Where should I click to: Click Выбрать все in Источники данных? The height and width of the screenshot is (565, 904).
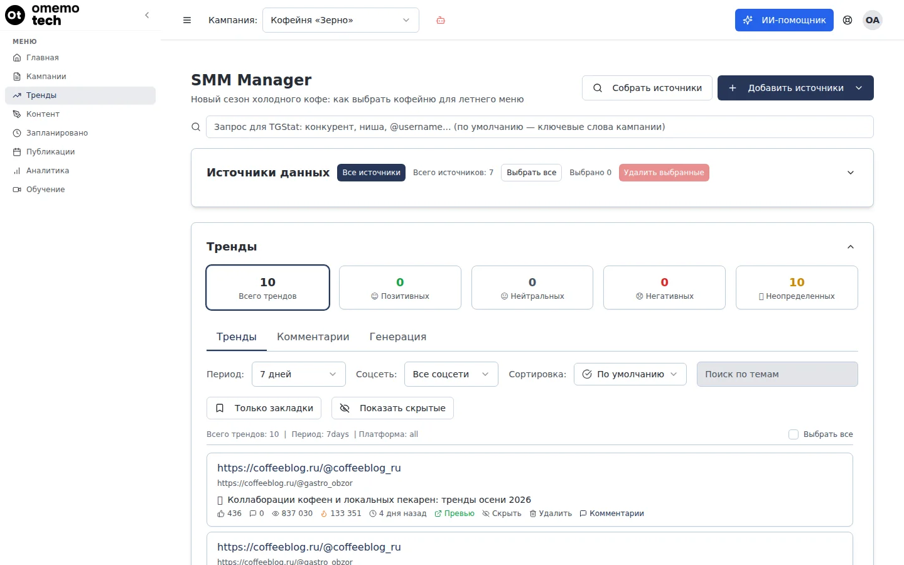point(531,173)
